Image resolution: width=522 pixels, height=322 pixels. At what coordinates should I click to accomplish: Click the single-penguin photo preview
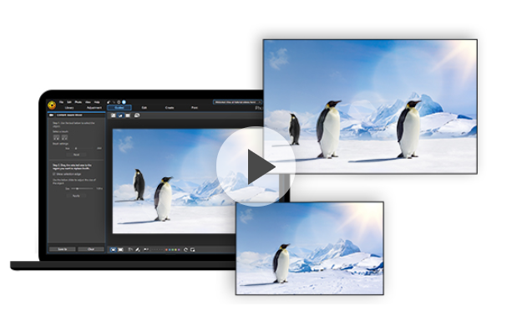[x=310, y=248]
